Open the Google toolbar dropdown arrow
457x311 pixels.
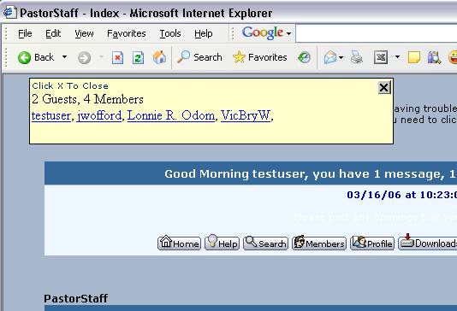tap(288, 33)
